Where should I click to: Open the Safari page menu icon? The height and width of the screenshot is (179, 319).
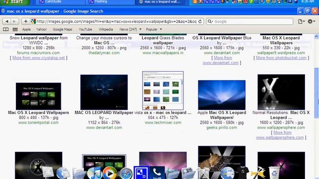(301, 21)
